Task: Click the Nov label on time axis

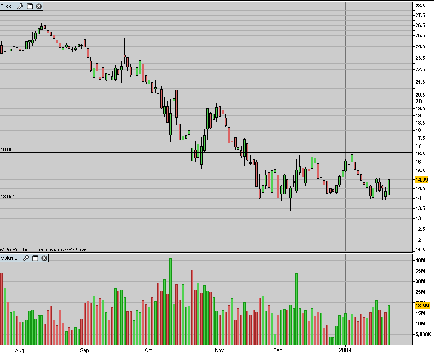Action: pyautogui.click(x=220, y=350)
